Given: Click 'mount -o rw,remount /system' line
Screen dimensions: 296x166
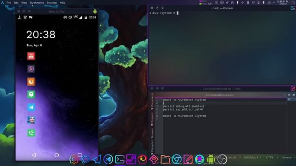Looking at the screenshot, I should (x=185, y=100).
